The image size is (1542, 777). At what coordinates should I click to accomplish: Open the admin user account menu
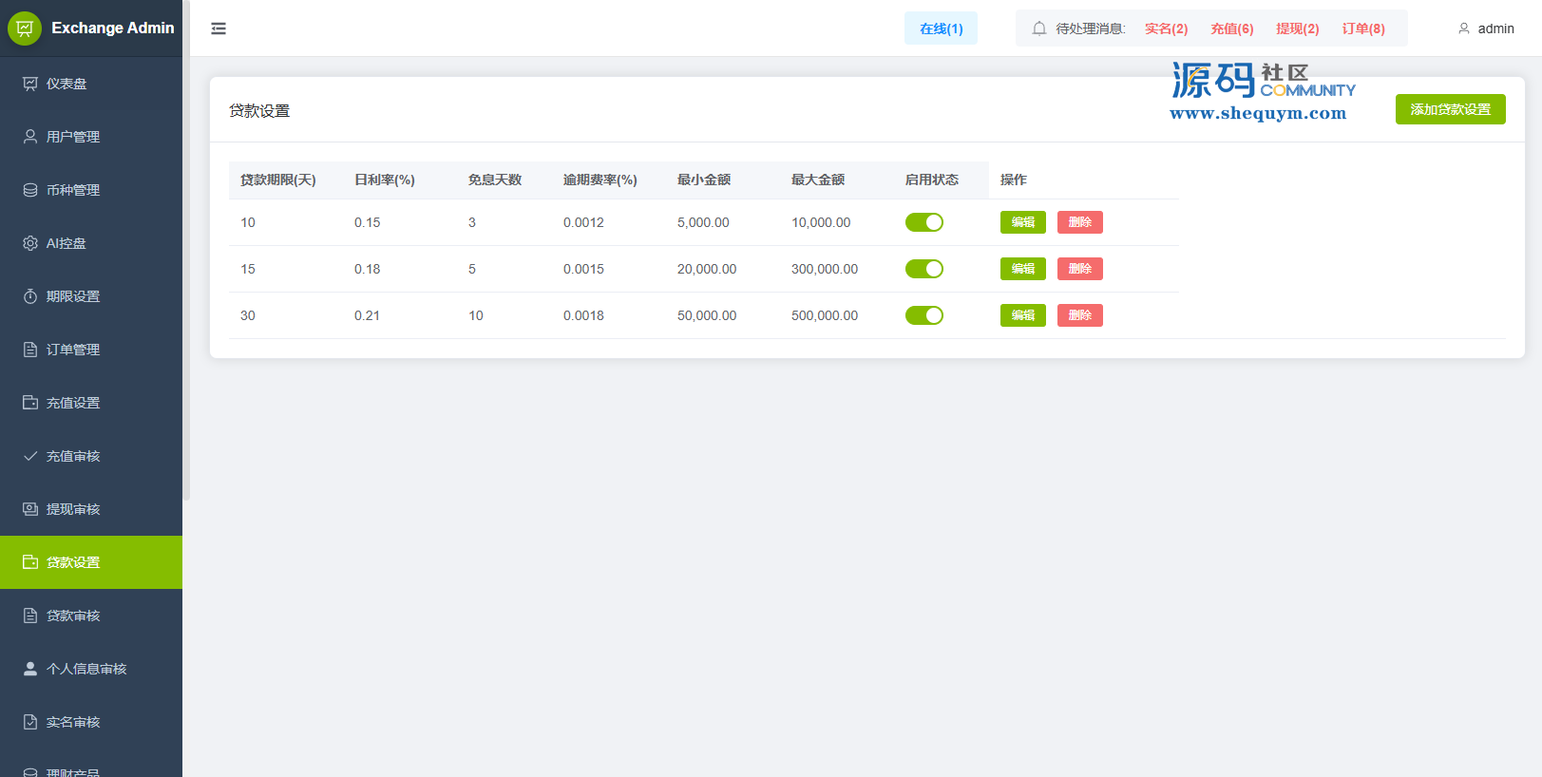(x=1486, y=28)
